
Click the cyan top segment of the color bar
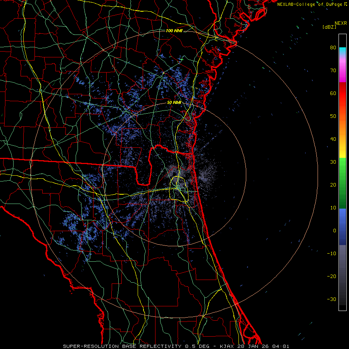(342, 51)
